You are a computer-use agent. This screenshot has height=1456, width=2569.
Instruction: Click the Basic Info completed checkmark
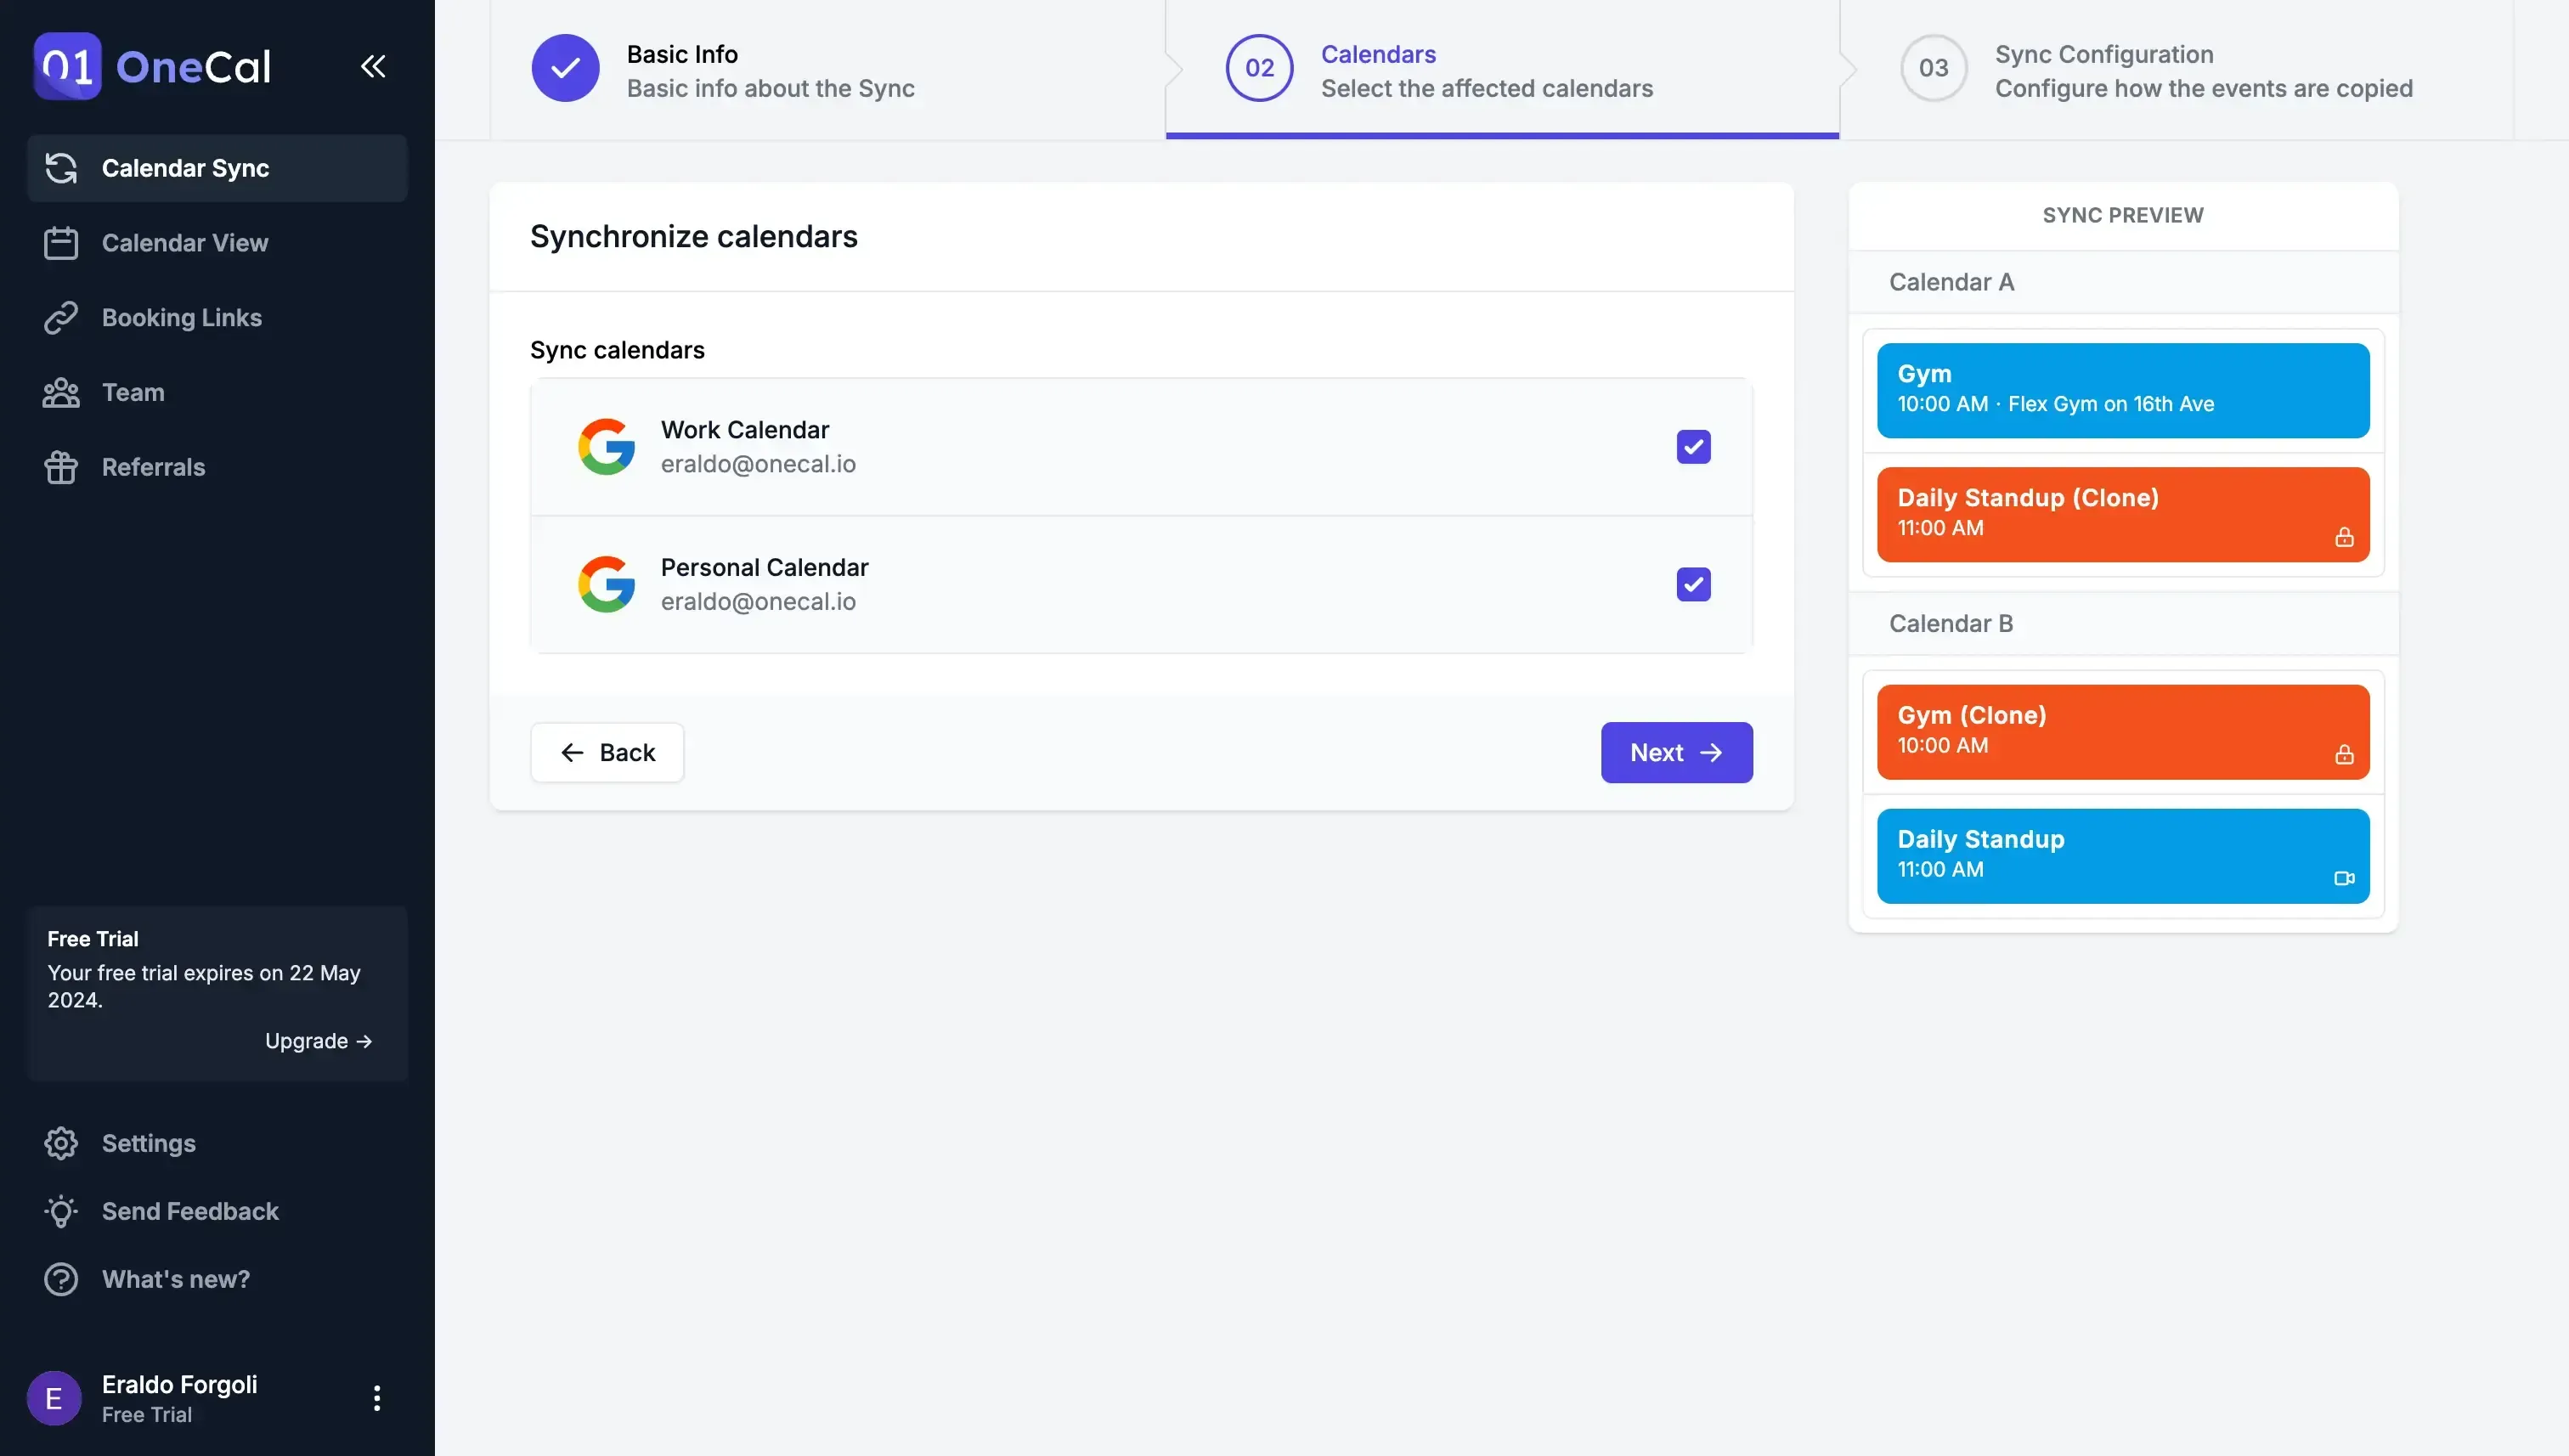click(x=565, y=67)
